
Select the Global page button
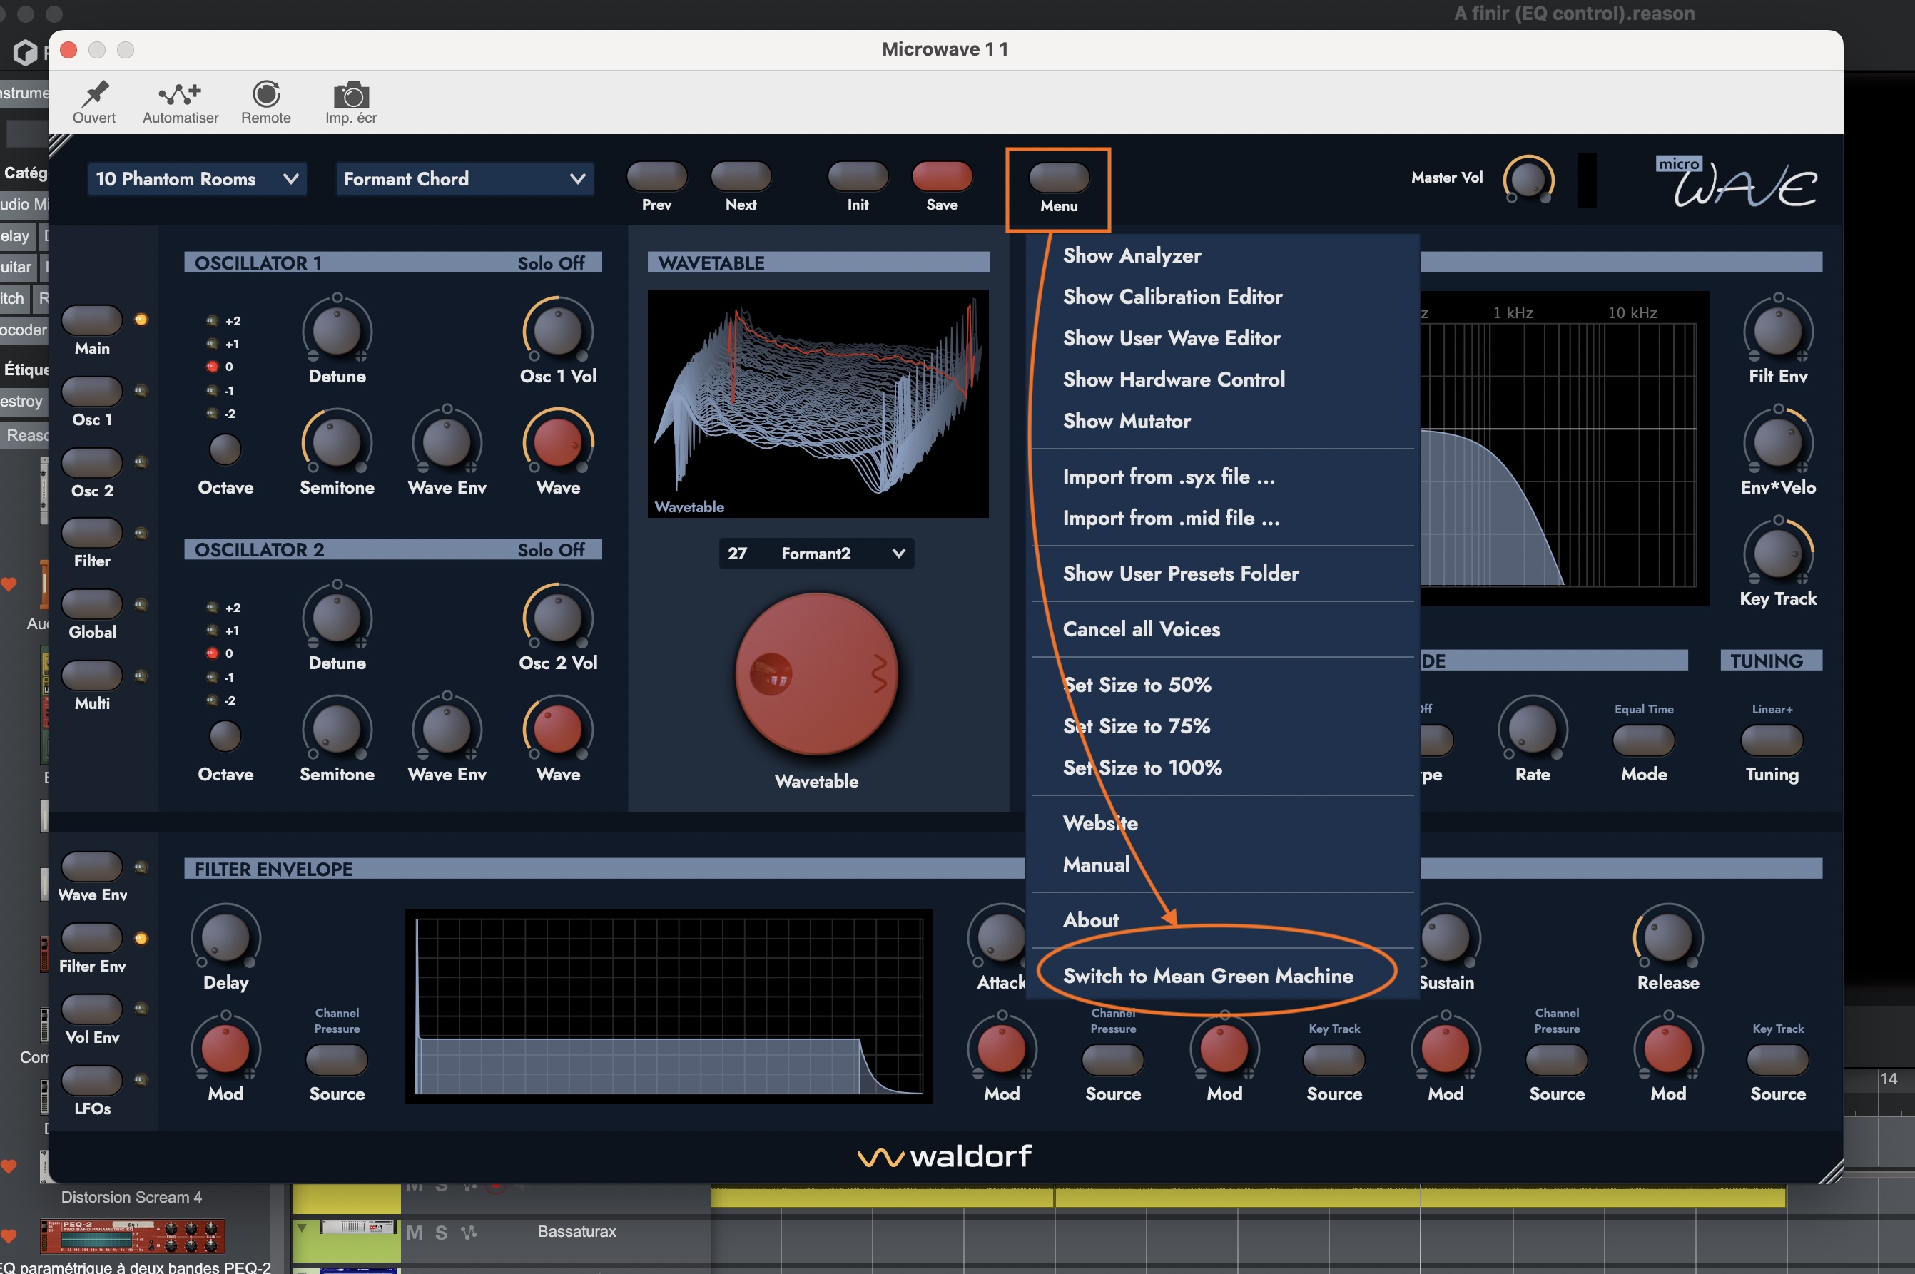click(92, 604)
